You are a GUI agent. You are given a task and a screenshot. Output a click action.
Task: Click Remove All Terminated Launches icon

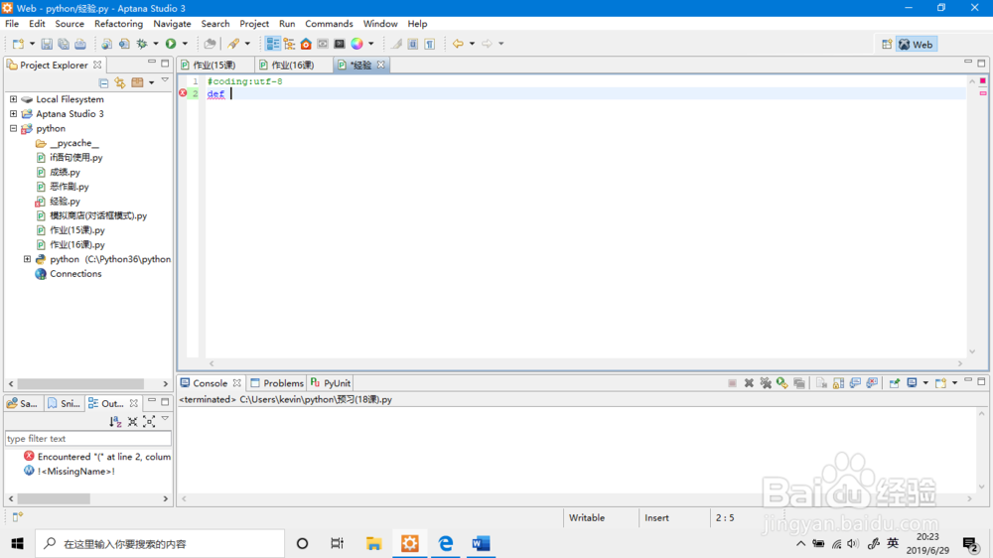coord(766,383)
